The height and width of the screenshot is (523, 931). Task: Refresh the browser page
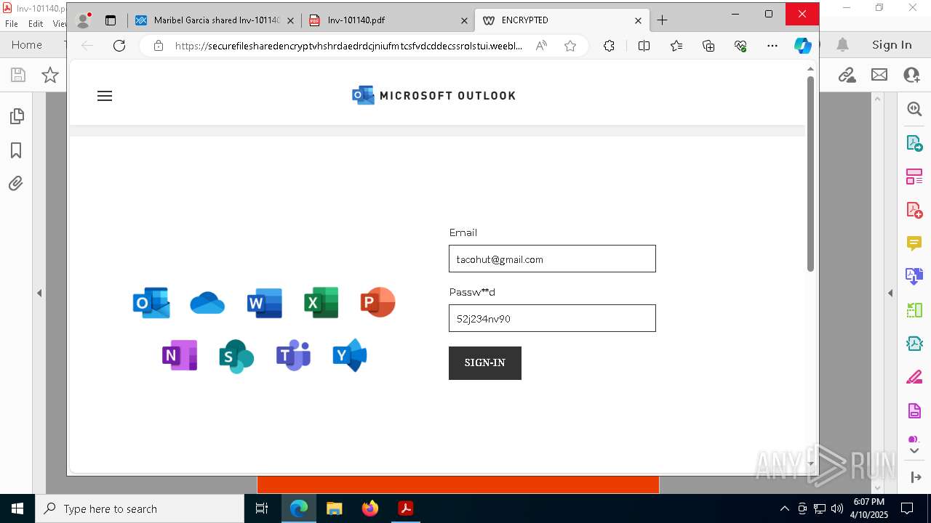click(119, 46)
